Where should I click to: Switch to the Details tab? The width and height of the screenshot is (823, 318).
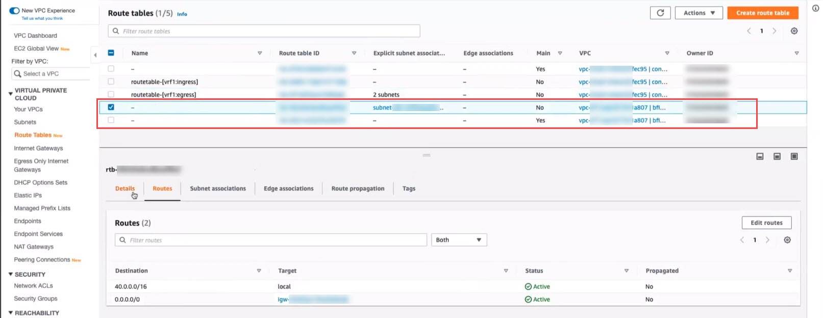tap(125, 189)
